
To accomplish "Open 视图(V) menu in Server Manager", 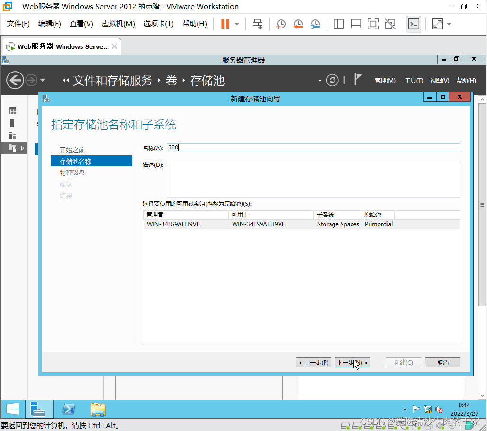I will coord(440,81).
